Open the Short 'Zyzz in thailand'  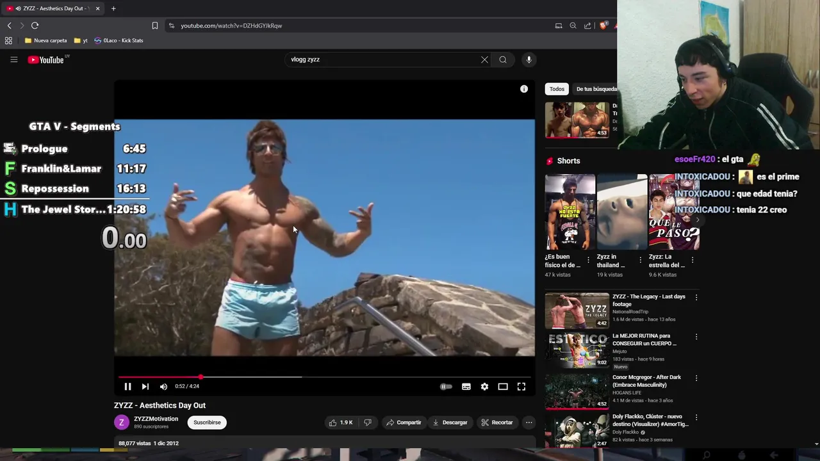pyautogui.click(x=621, y=212)
